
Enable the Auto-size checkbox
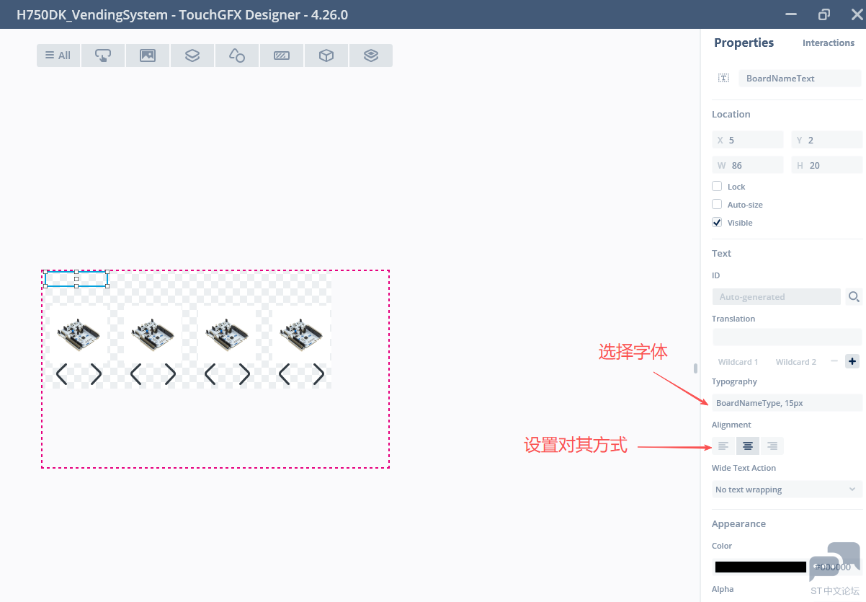pos(717,204)
